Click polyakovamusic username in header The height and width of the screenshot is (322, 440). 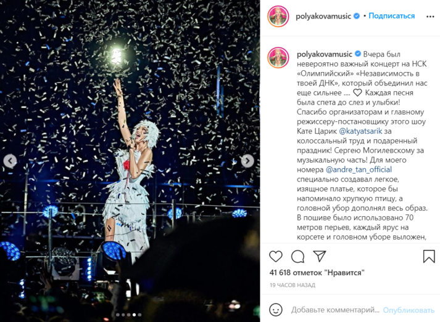[323, 16]
